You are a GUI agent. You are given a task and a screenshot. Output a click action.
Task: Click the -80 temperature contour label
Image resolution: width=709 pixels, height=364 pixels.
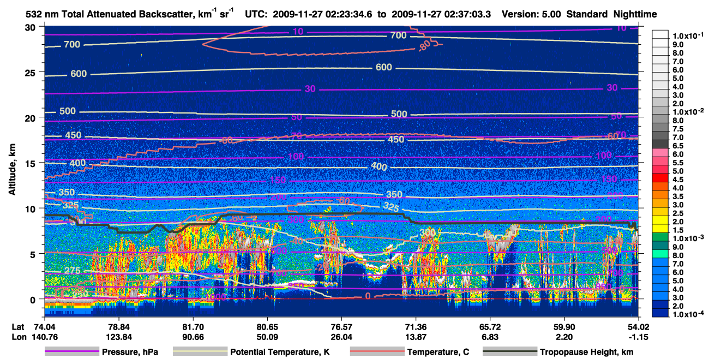(x=425, y=47)
